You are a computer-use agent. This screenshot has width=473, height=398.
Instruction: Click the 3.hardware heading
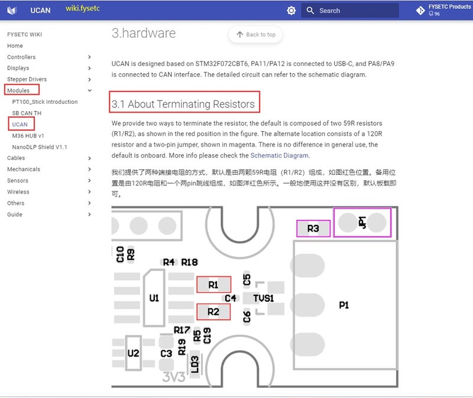pos(144,33)
